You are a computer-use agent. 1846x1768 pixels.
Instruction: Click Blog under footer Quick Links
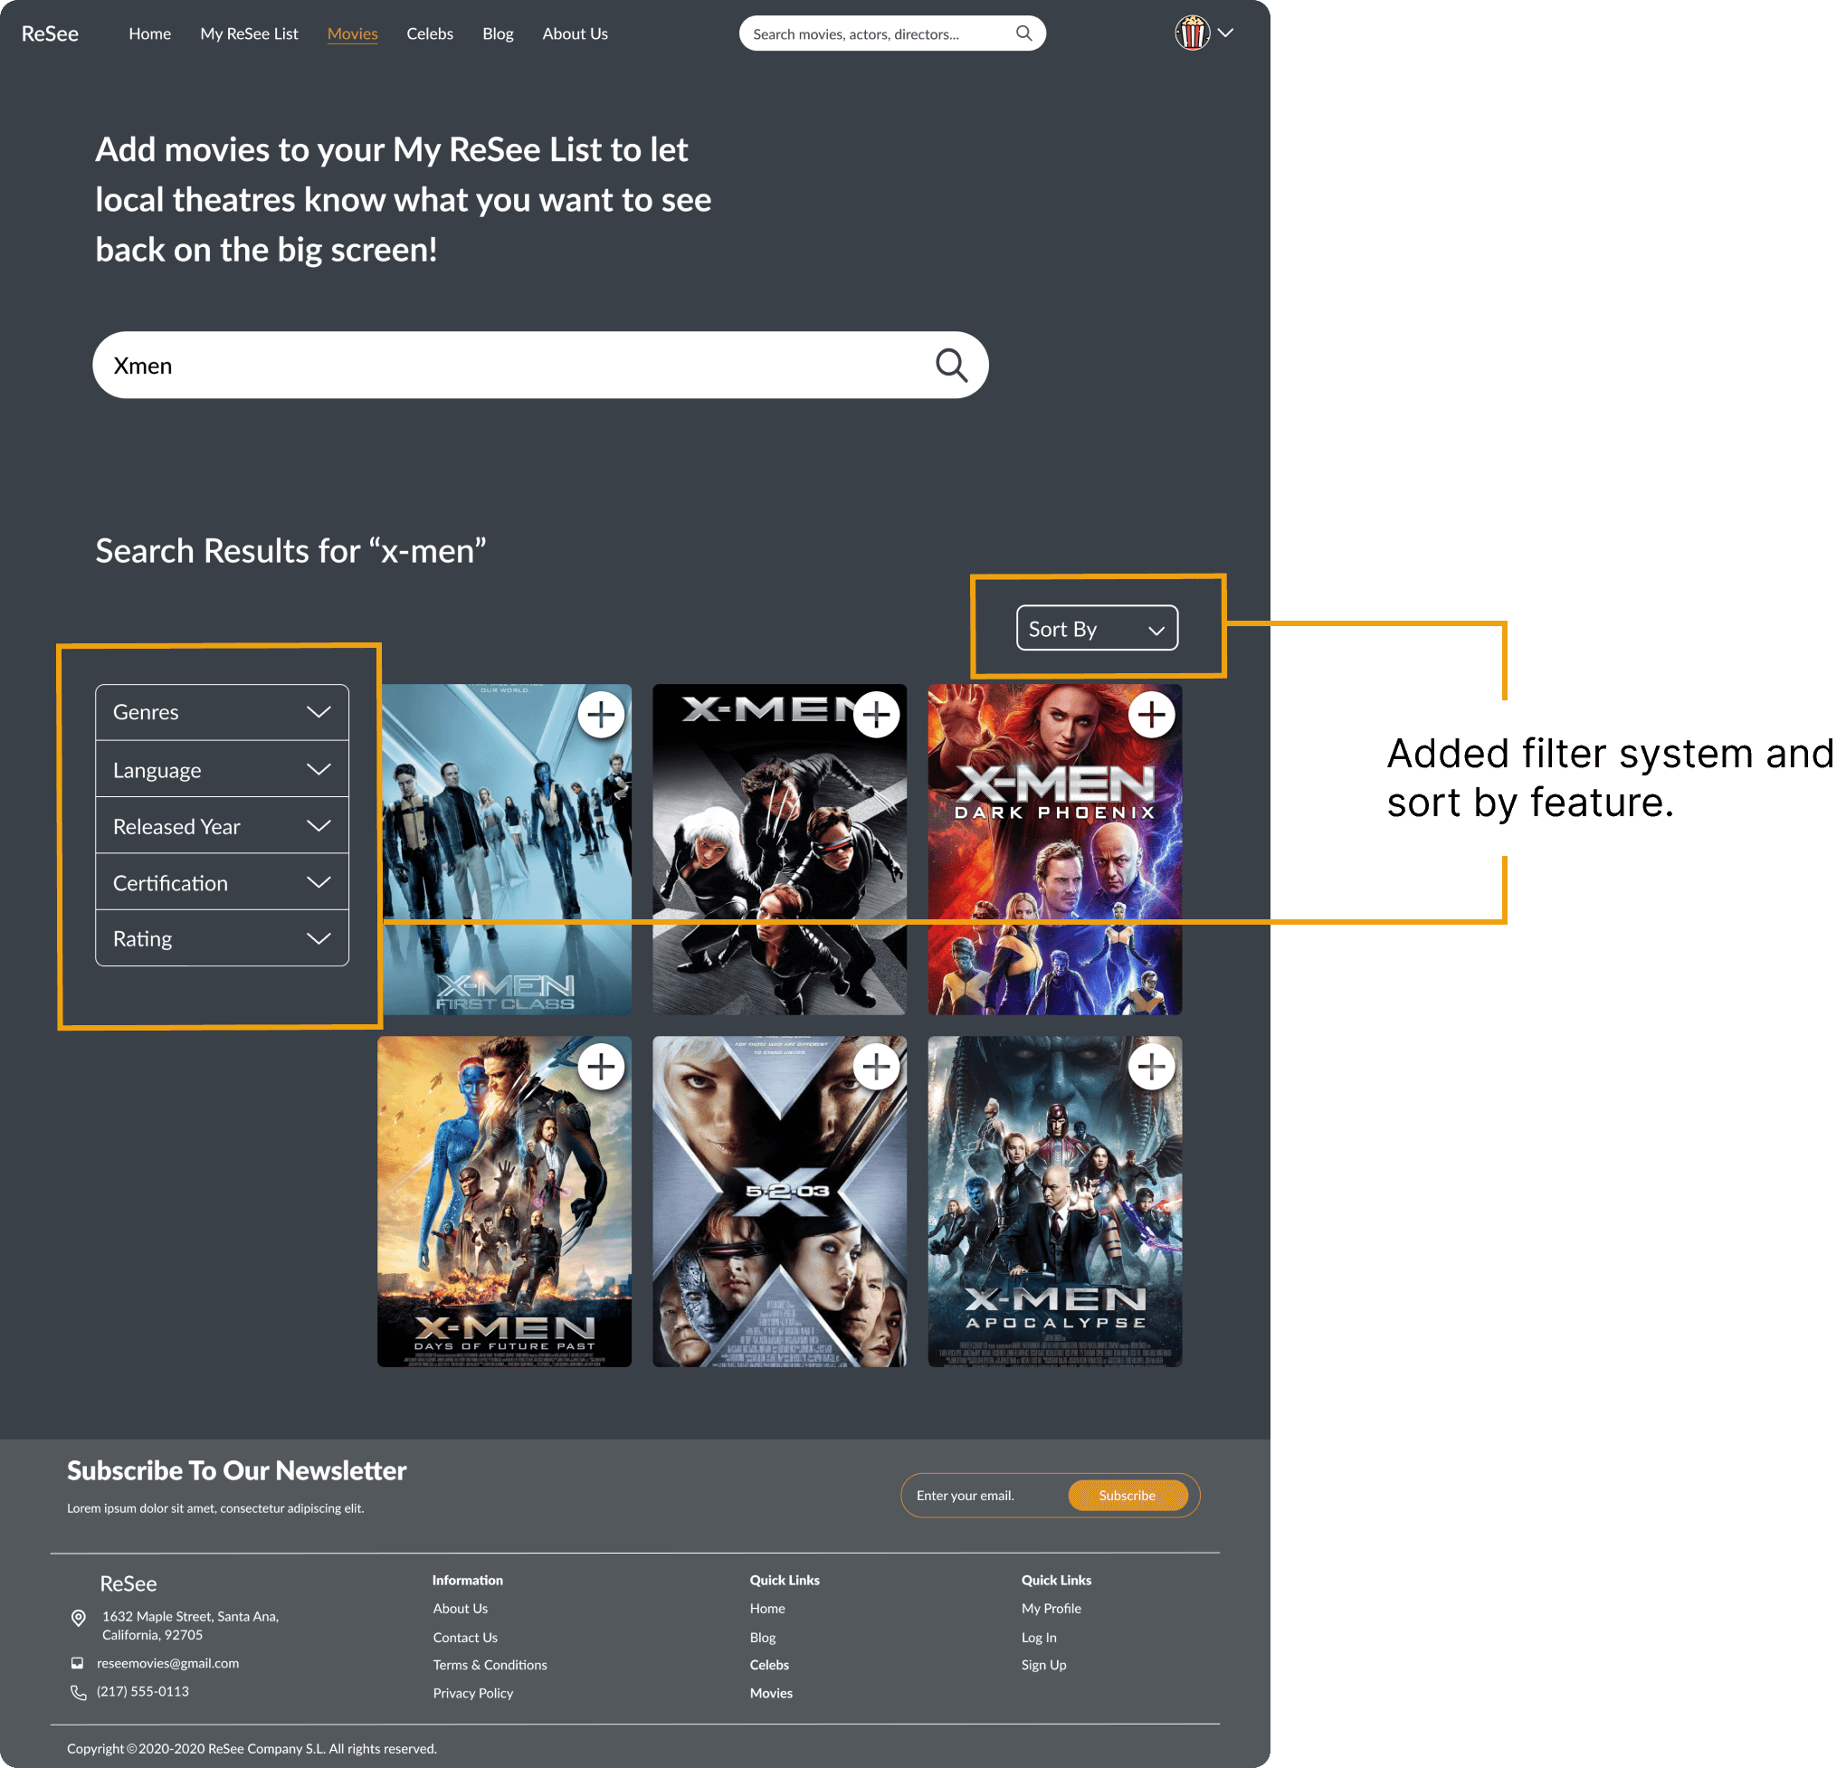coord(763,1638)
